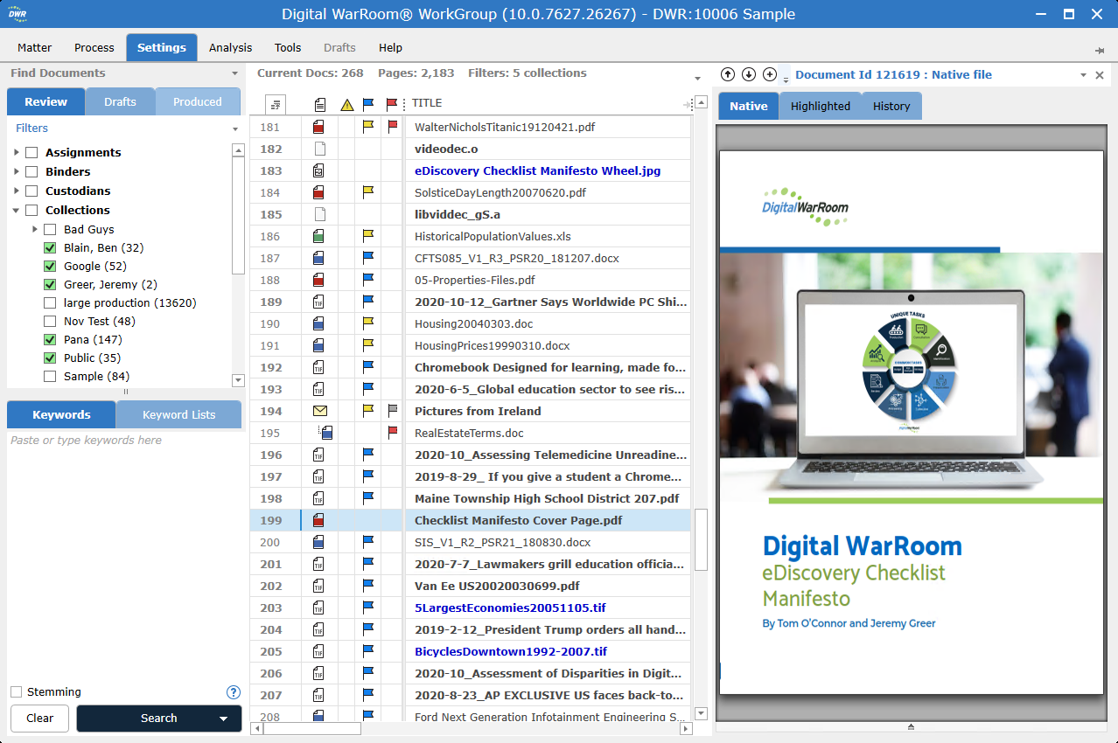This screenshot has width=1118, height=743.
Task: Check the Assignments checkbox
Action: (31, 153)
